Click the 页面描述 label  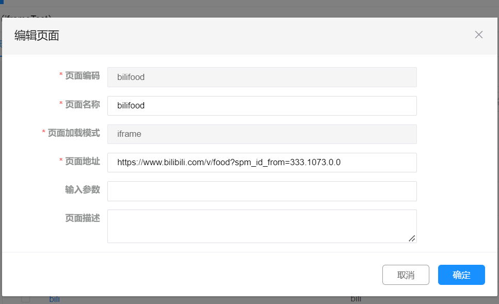coord(82,218)
